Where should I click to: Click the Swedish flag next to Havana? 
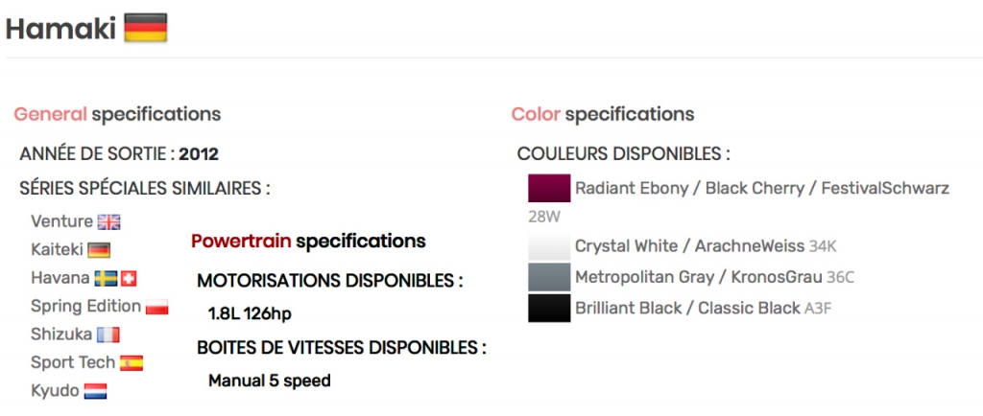106,278
